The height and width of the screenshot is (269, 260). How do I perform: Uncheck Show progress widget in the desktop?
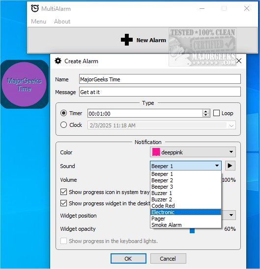pos(63,203)
